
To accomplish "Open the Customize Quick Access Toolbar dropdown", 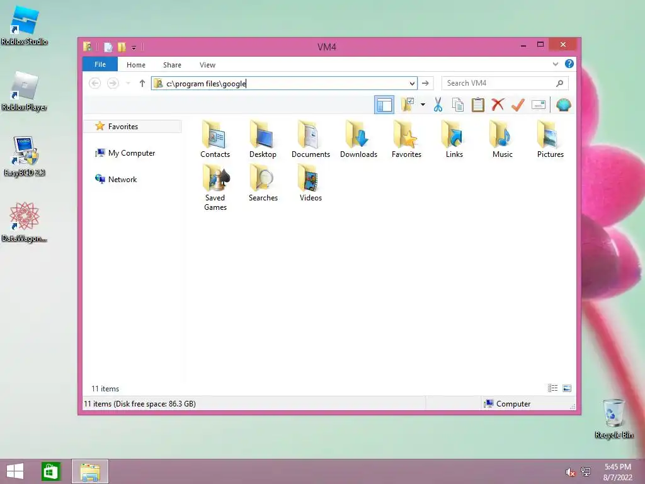I will (134, 48).
